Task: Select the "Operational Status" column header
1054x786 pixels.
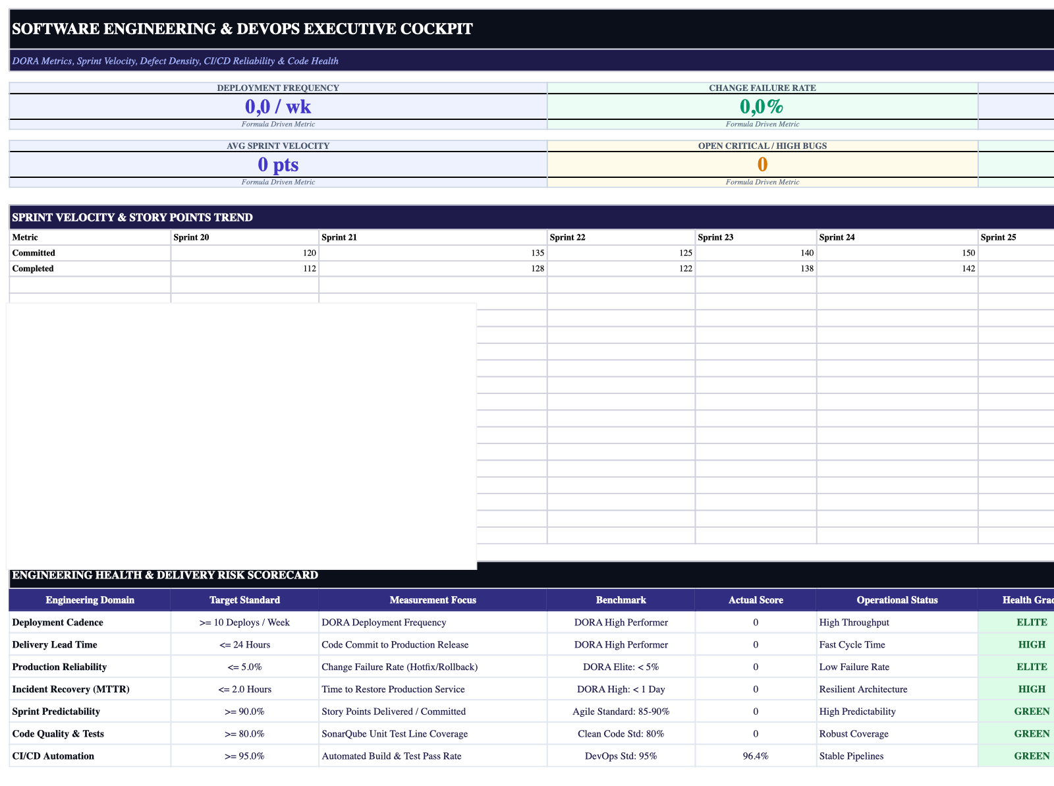Action: 897,600
